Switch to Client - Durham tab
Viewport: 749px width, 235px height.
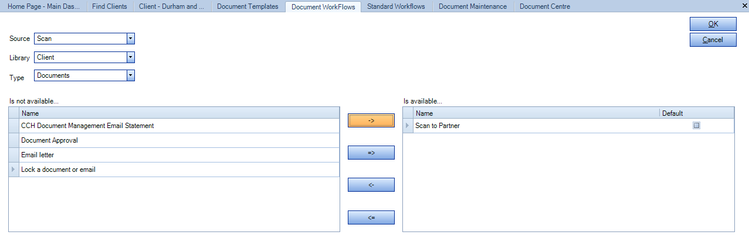pyautogui.click(x=171, y=6)
